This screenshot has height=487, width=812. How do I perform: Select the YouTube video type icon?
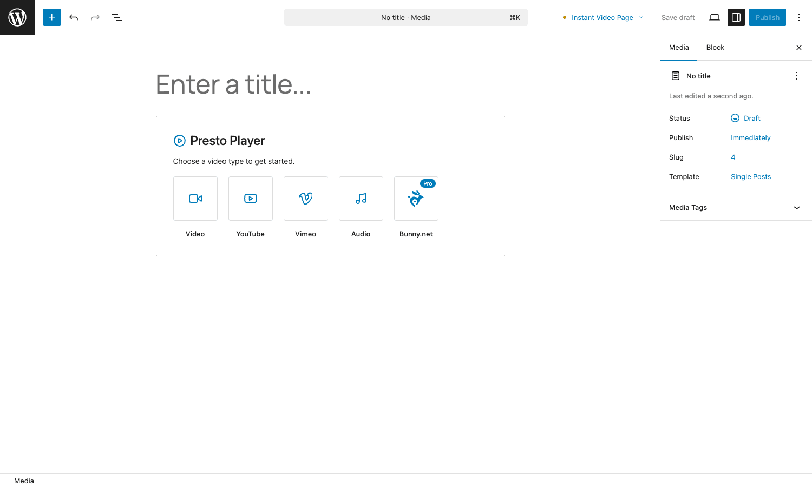[x=251, y=199]
